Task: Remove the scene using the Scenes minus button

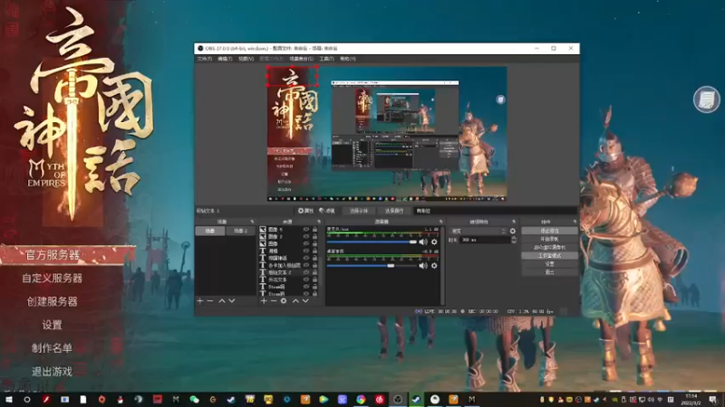Action: [x=210, y=301]
